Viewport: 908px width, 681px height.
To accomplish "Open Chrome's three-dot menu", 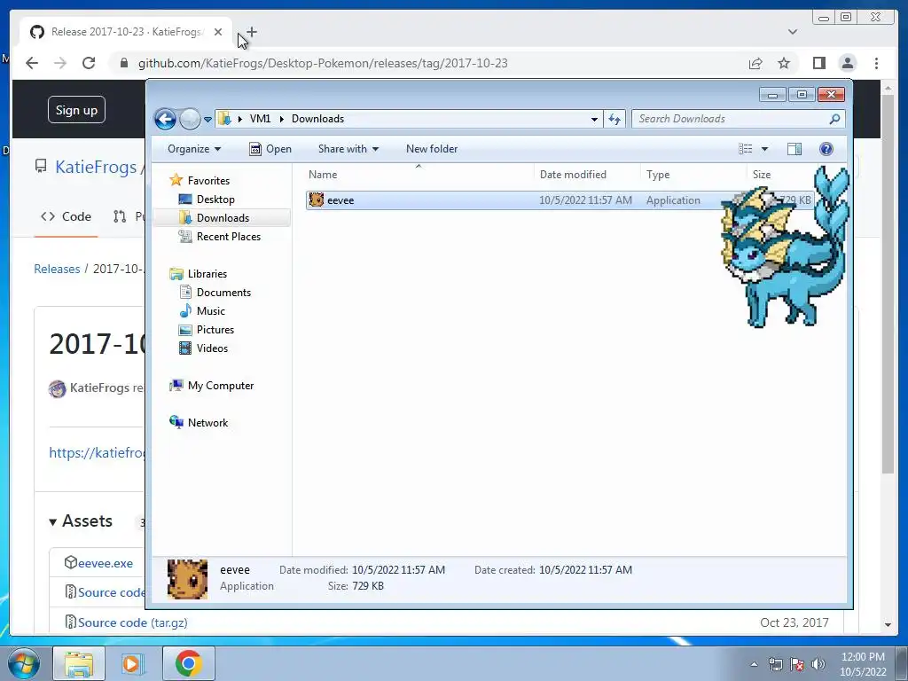I will click(877, 63).
